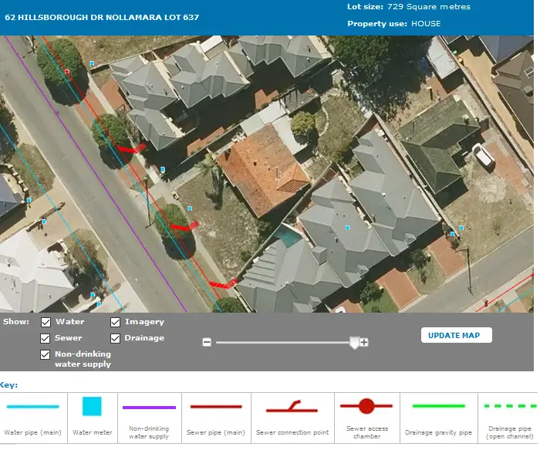
Task: Click the swimming pool on the map
Action: [x=287, y=236]
